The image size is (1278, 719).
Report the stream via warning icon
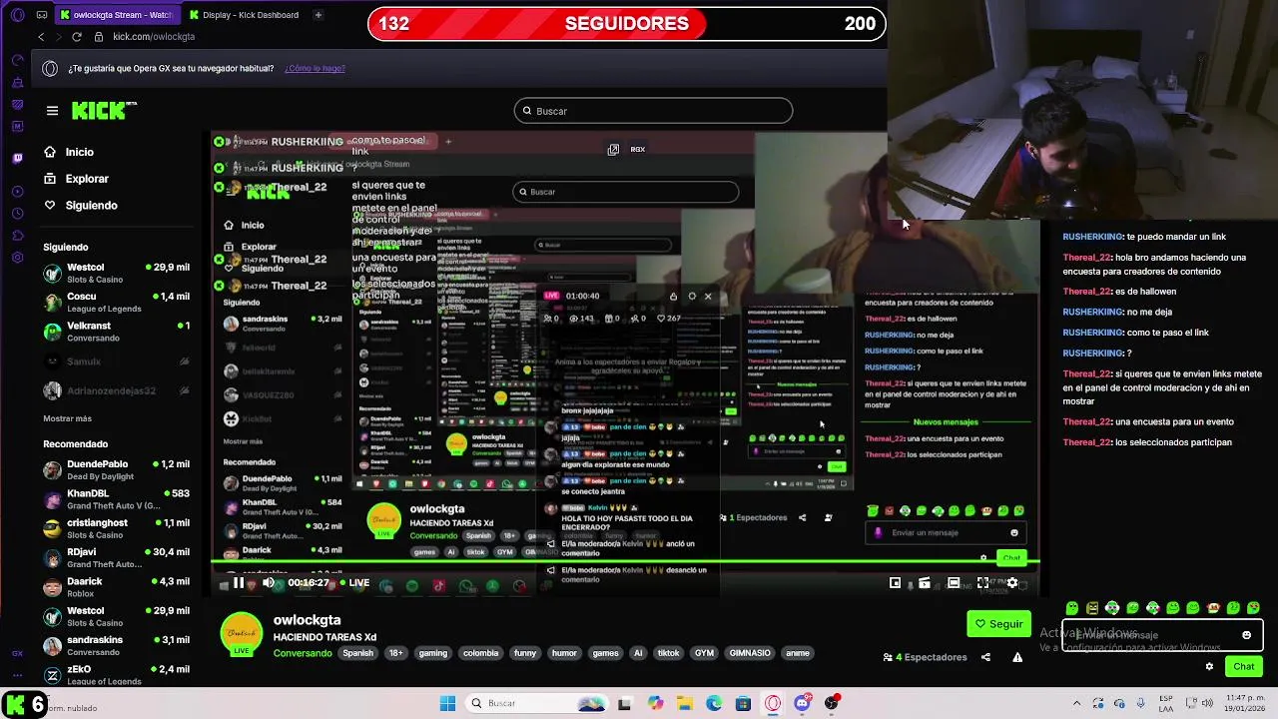pyautogui.click(x=1017, y=657)
